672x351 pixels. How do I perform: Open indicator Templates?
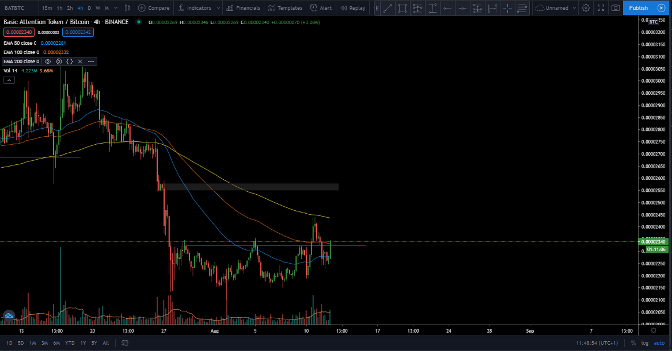click(285, 7)
